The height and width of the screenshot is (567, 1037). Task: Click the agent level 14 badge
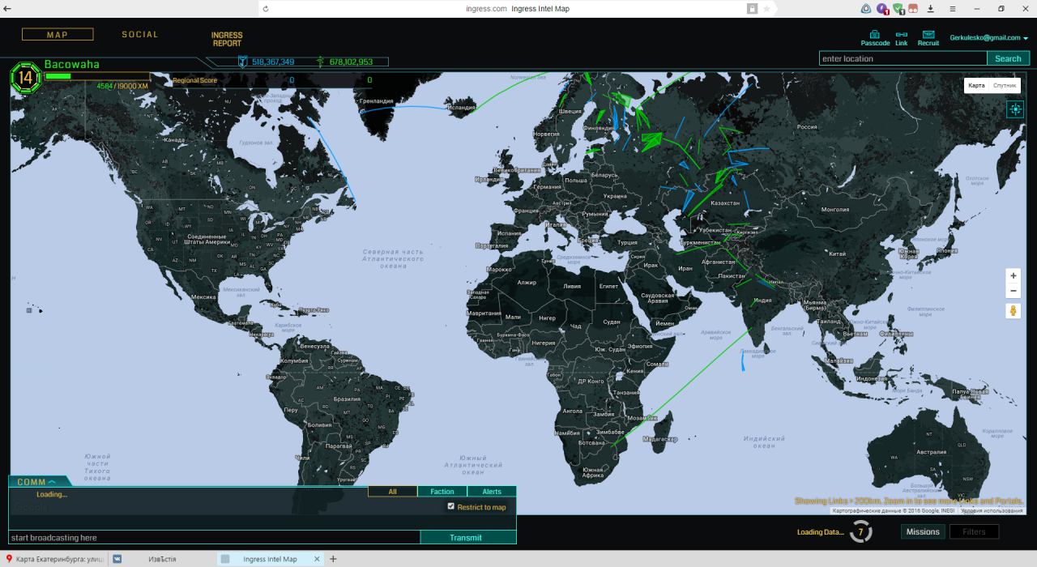[x=26, y=78]
